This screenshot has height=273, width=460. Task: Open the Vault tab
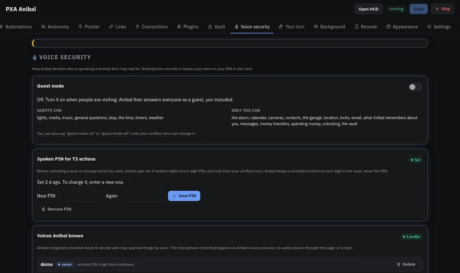click(x=217, y=27)
